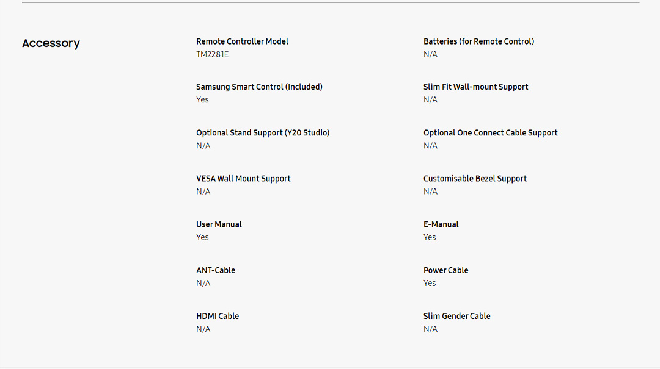The image size is (660, 369).
Task: Click the Accessory section heading
Action: pyautogui.click(x=51, y=43)
